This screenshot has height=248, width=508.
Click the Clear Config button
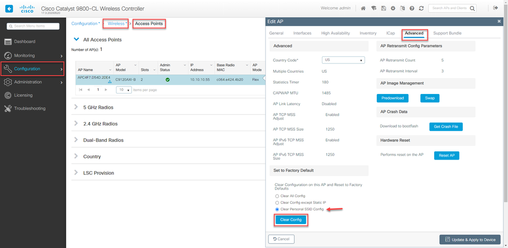290,220
